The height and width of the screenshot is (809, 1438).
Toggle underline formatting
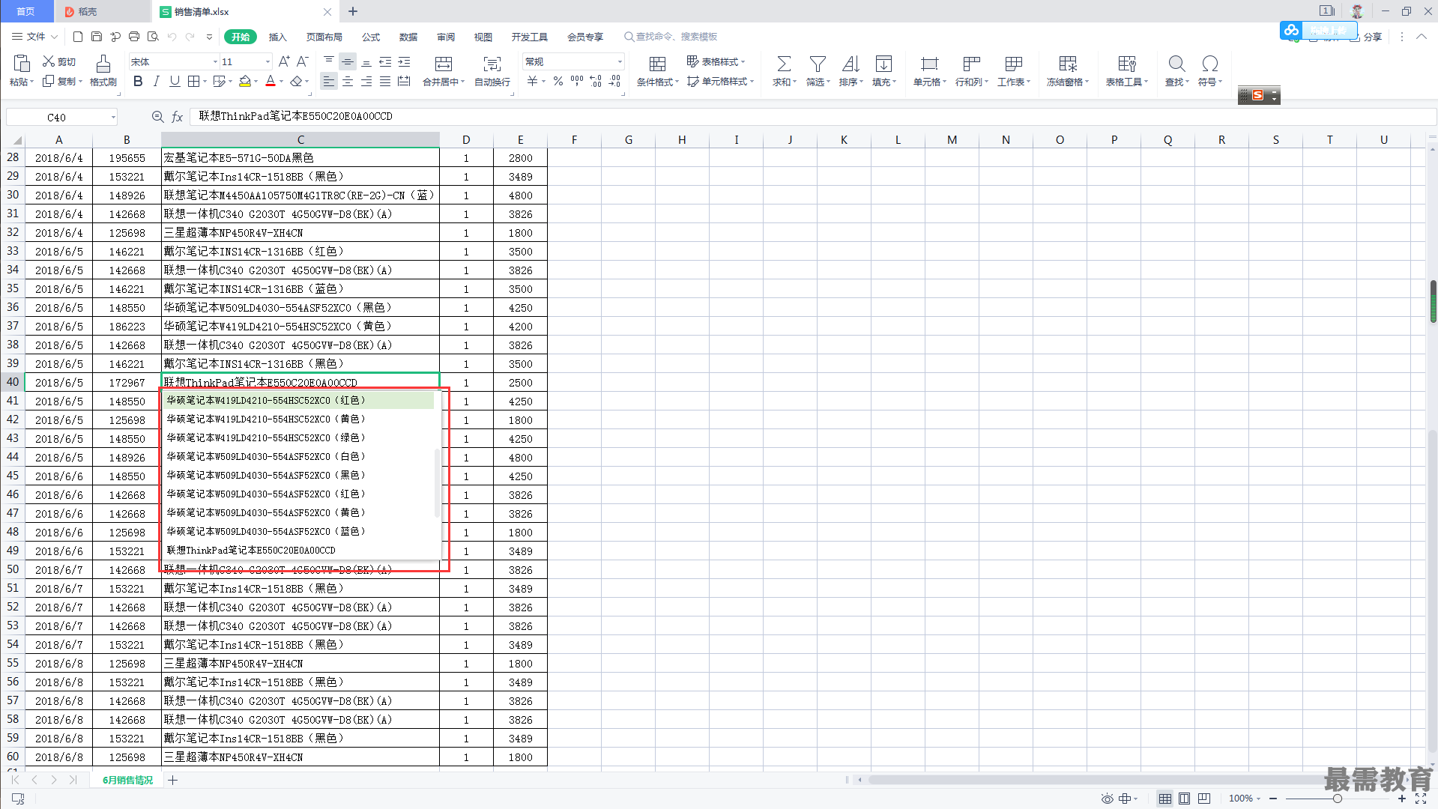175,81
